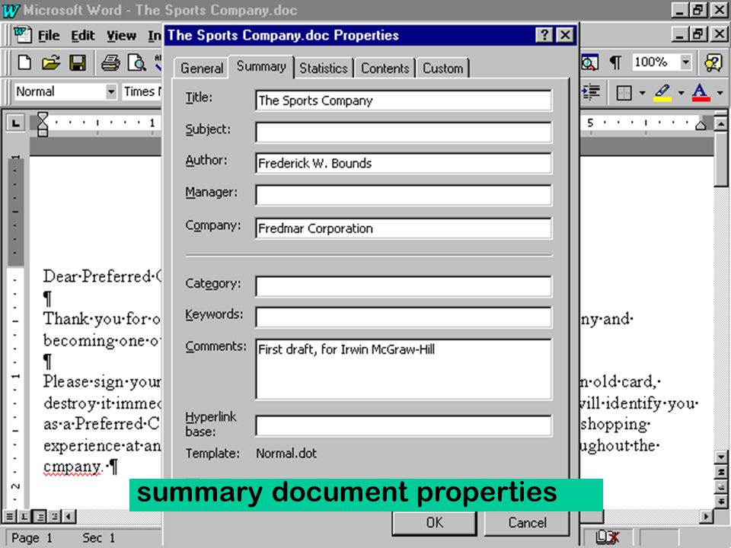Click the Cancel button

point(527,523)
